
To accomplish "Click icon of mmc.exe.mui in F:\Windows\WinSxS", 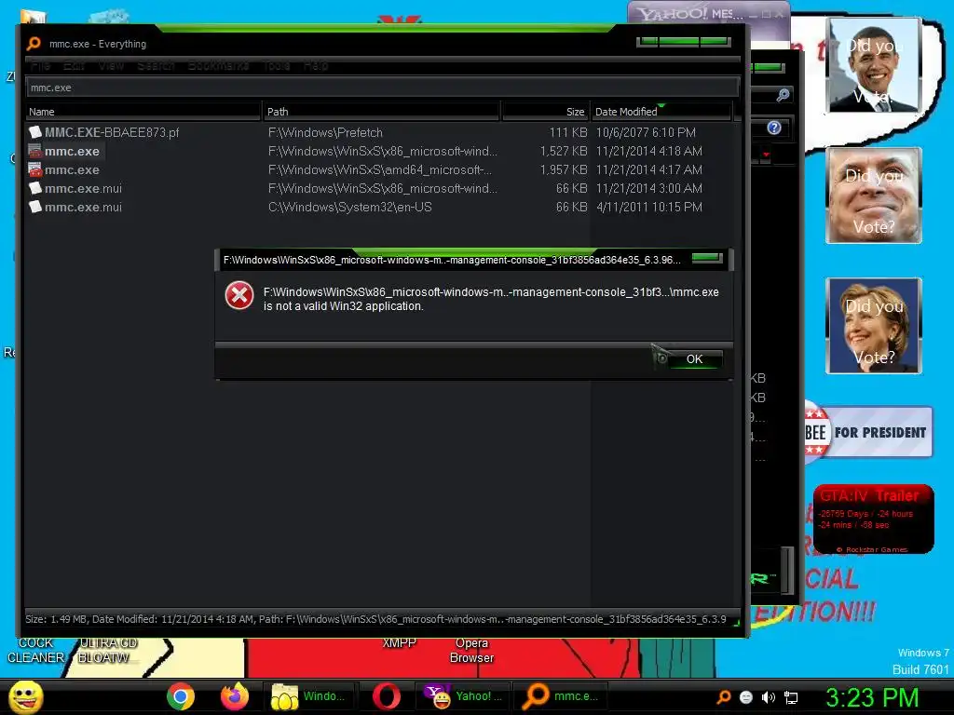I will click(x=35, y=188).
